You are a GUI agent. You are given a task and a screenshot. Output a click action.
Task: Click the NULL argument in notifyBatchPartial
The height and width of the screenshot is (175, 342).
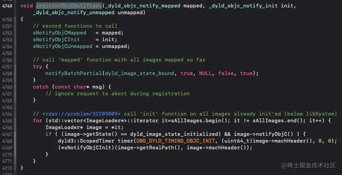(205, 73)
